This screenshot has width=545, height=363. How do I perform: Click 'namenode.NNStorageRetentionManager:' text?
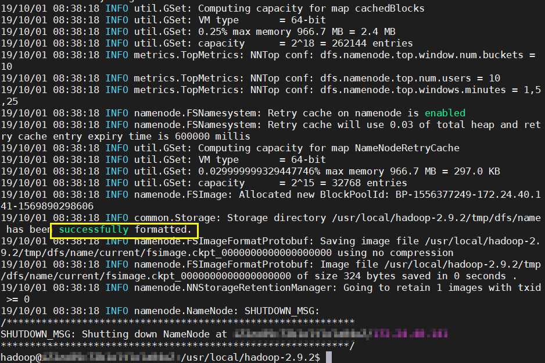236,288
